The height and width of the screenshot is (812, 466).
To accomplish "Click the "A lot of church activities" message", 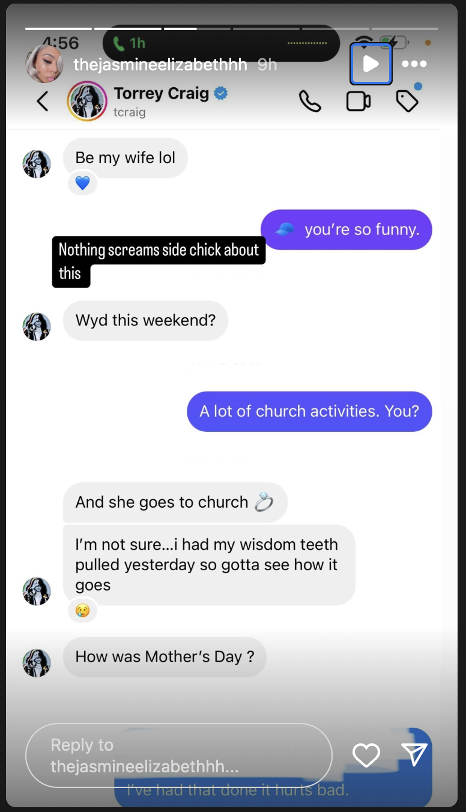I will point(309,411).
